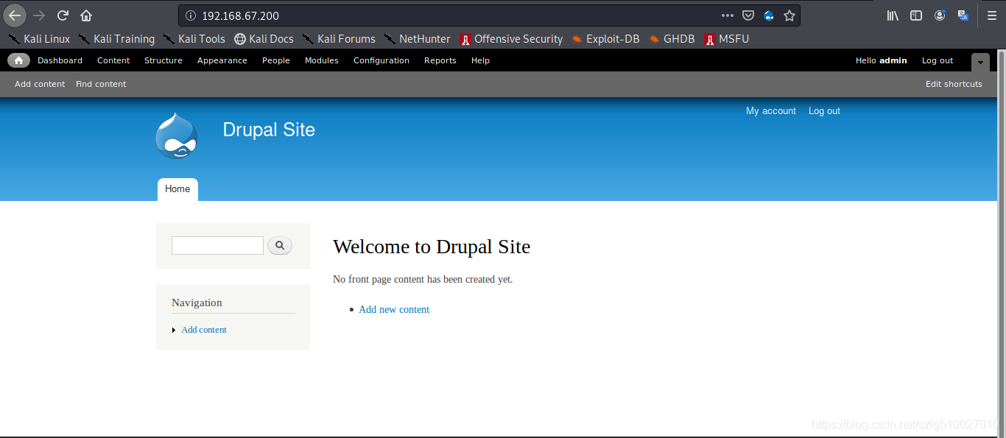This screenshot has height=438, width=1006.
Task: Open MSFU bookmark
Action: coord(726,39)
